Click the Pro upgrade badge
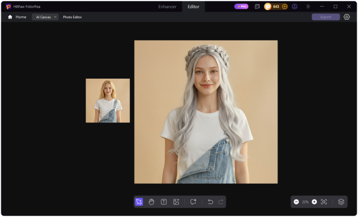358x217 pixels. [x=241, y=6]
